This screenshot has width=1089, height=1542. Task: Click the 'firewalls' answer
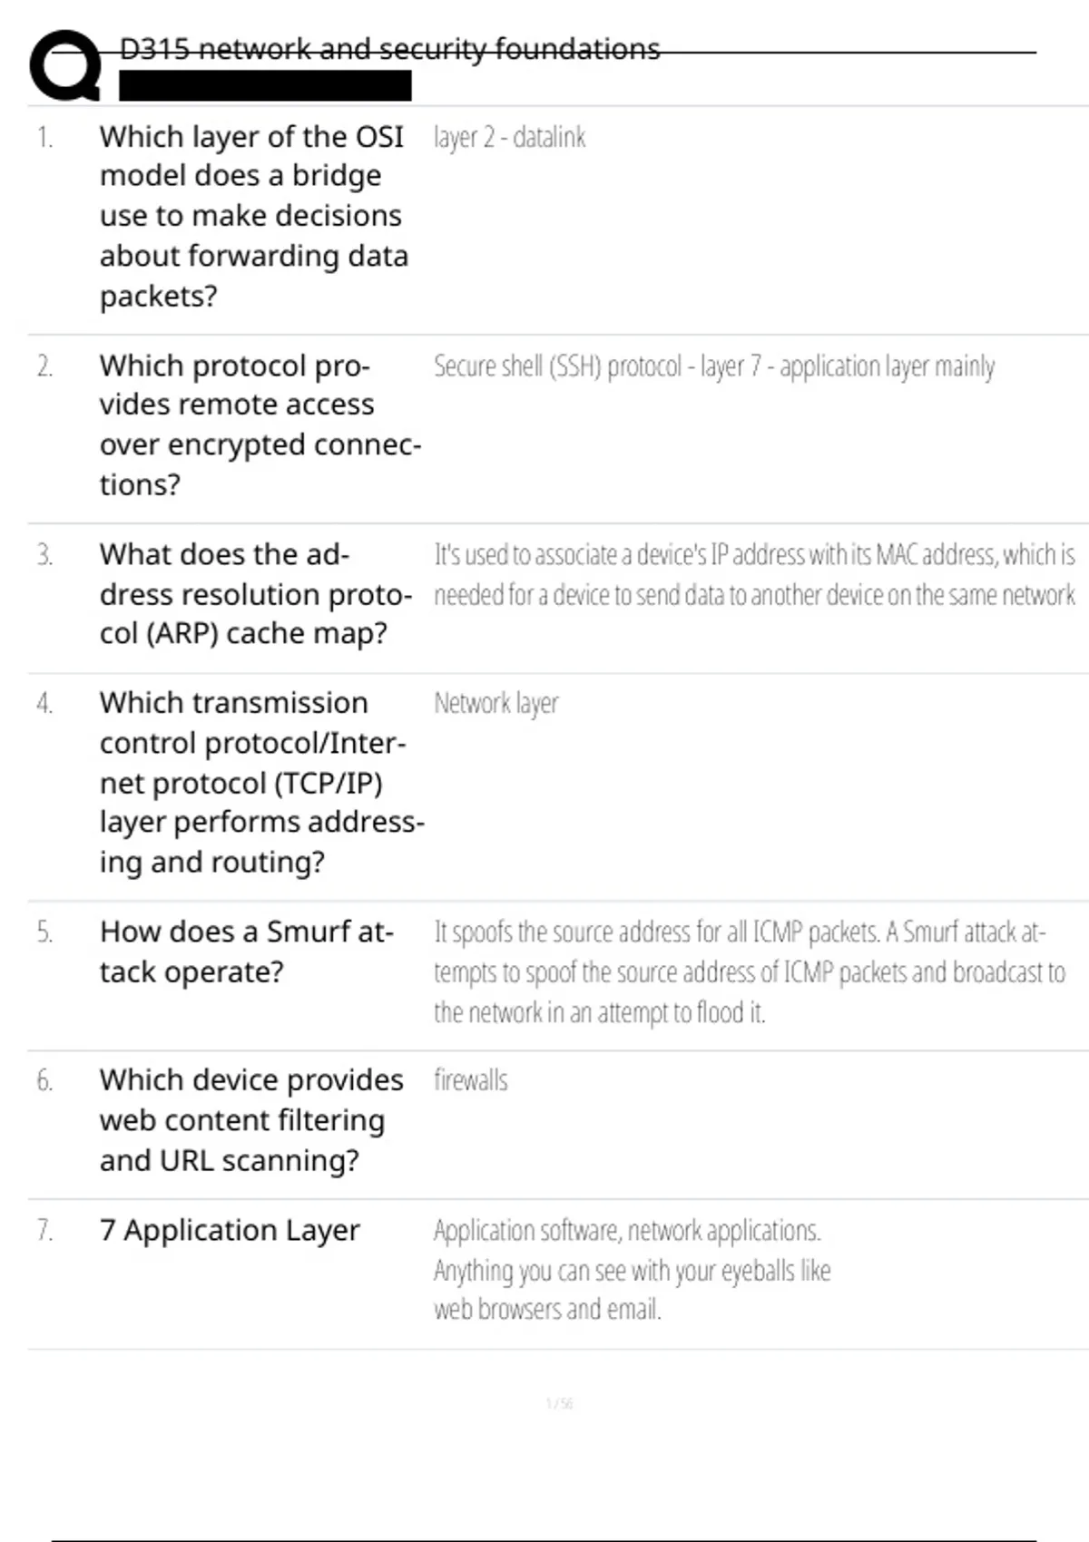[x=470, y=1080]
